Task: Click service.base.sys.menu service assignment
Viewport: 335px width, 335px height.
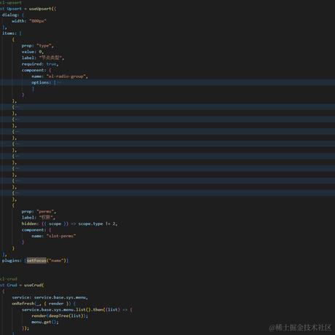Action: pos(50,297)
